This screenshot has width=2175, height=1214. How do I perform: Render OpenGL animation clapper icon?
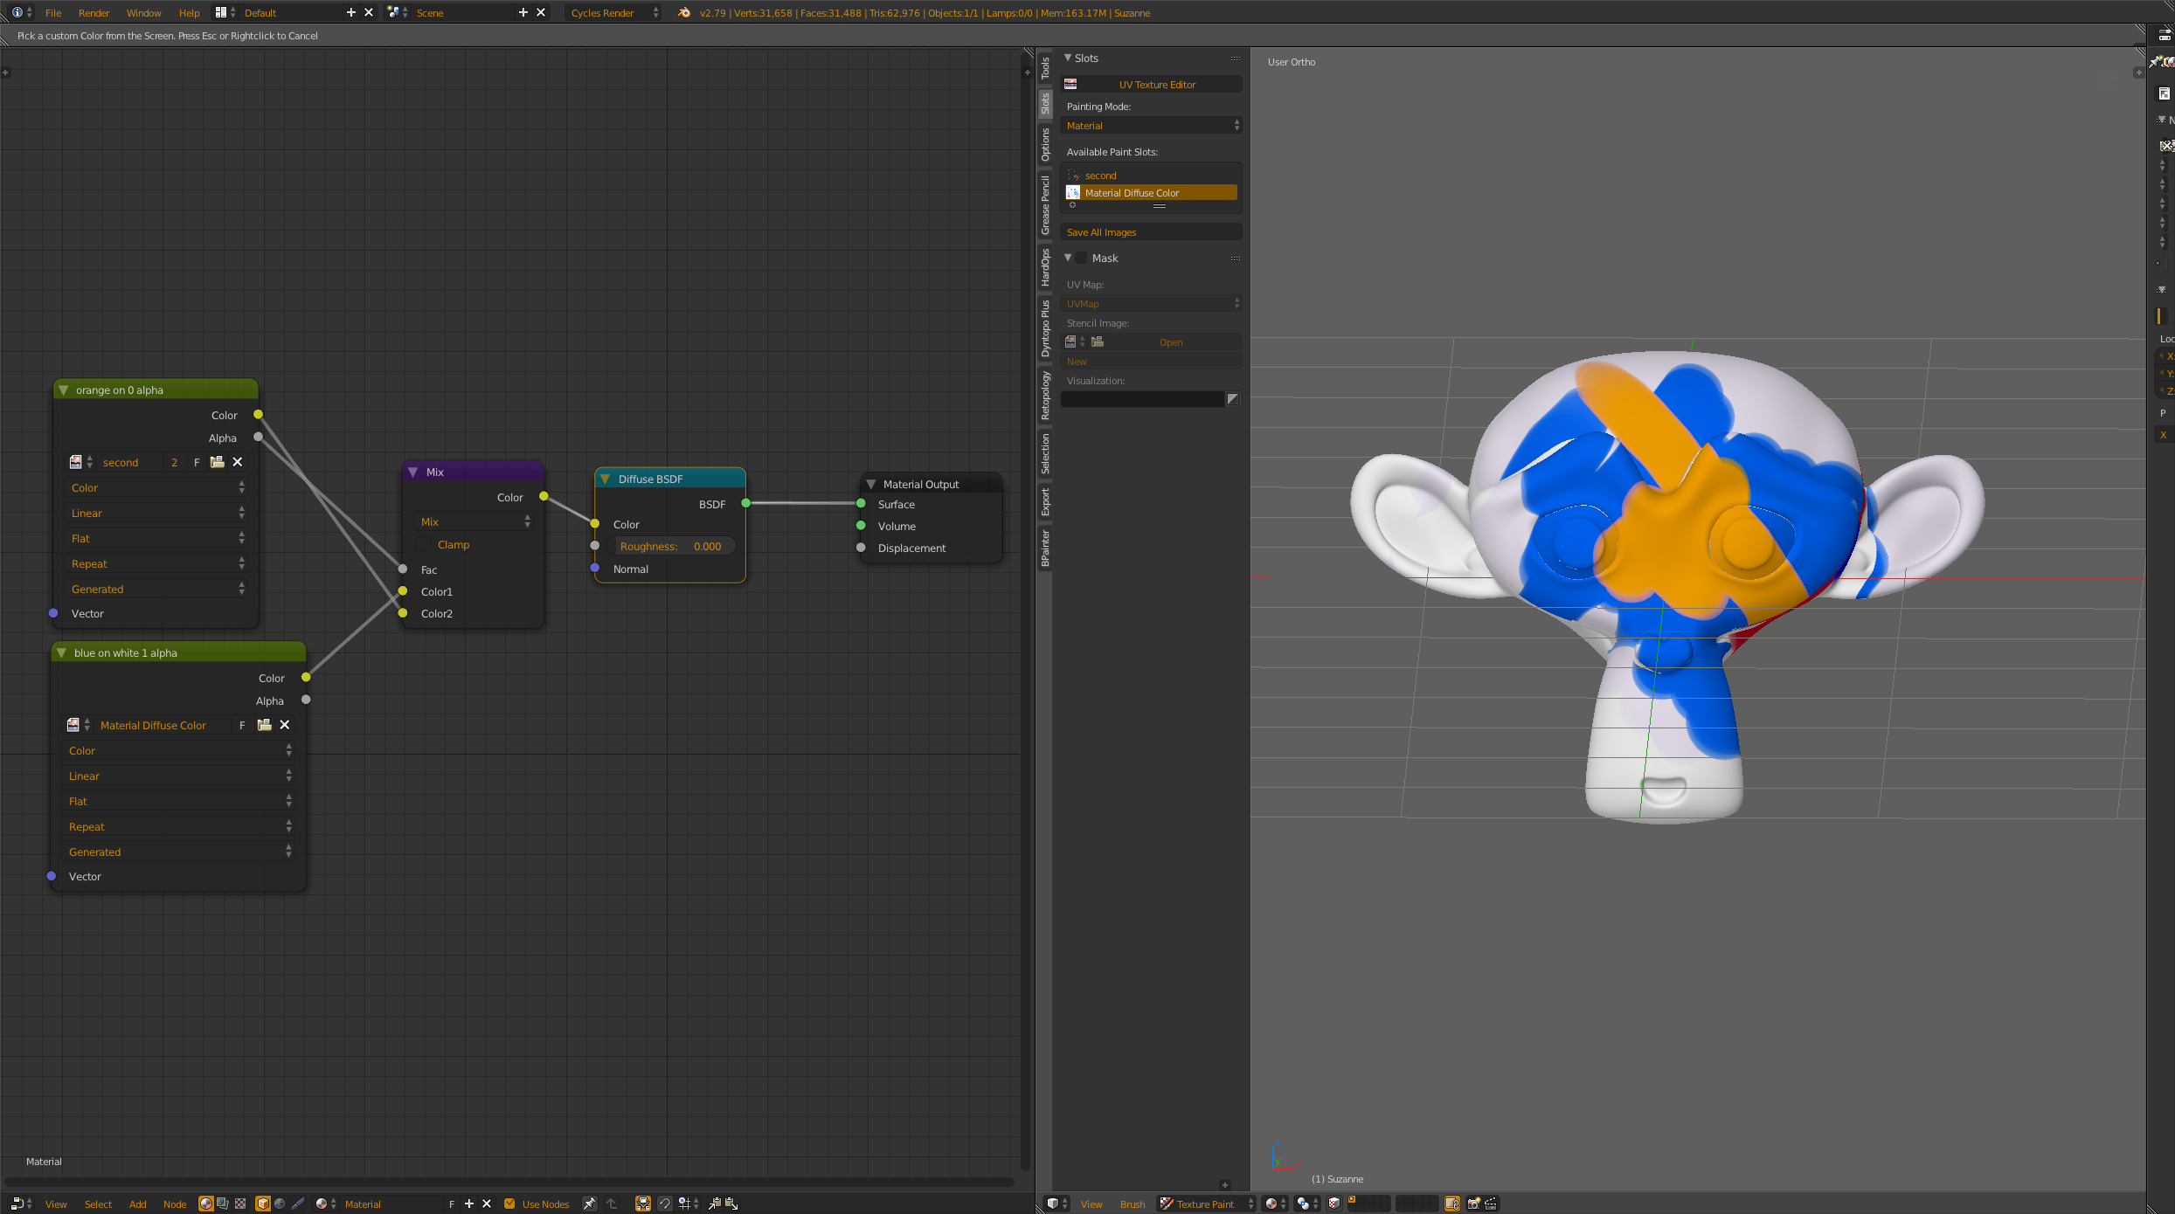1491,1204
